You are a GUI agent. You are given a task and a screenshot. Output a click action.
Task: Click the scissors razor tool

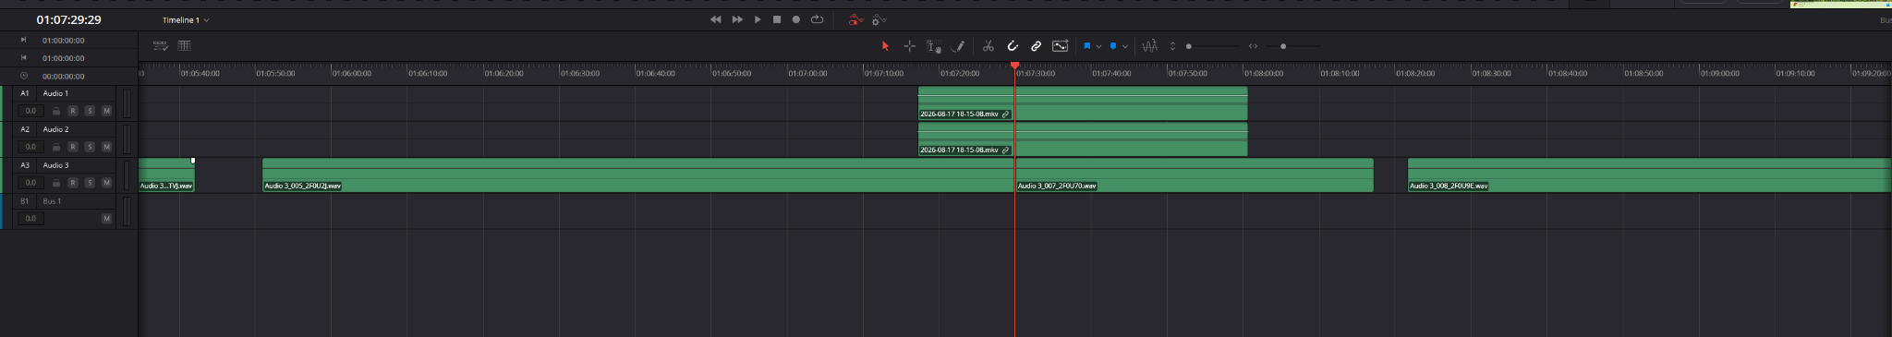[x=988, y=46]
